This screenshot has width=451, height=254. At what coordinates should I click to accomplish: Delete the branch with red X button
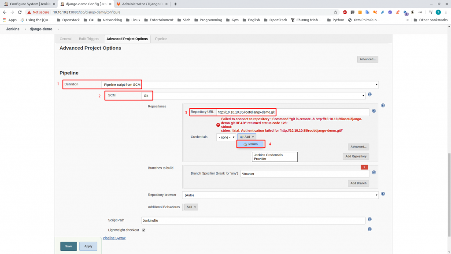tap(364, 167)
